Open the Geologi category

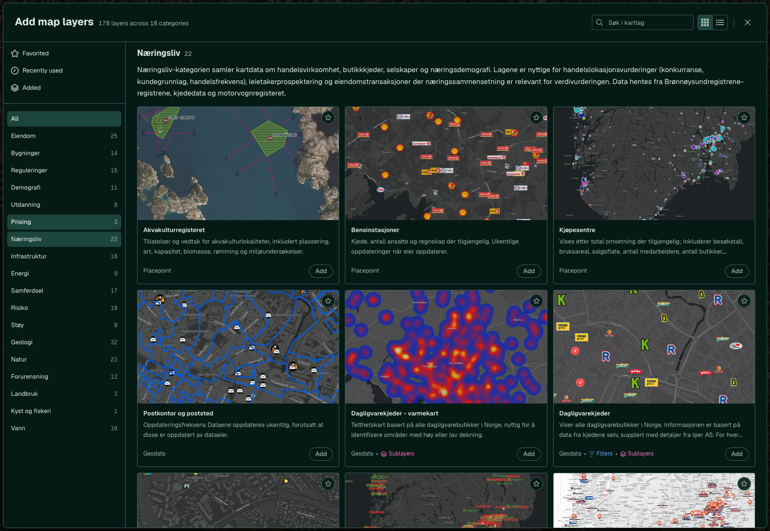(64, 342)
